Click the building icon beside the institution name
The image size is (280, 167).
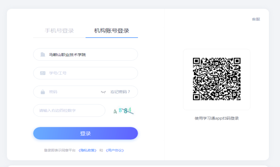(43, 55)
